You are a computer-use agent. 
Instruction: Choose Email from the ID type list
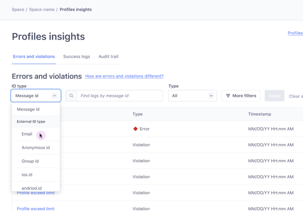coord(36,134)
